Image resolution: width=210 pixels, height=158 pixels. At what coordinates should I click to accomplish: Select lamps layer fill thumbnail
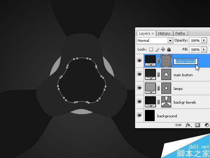click(x=150, y=88)
